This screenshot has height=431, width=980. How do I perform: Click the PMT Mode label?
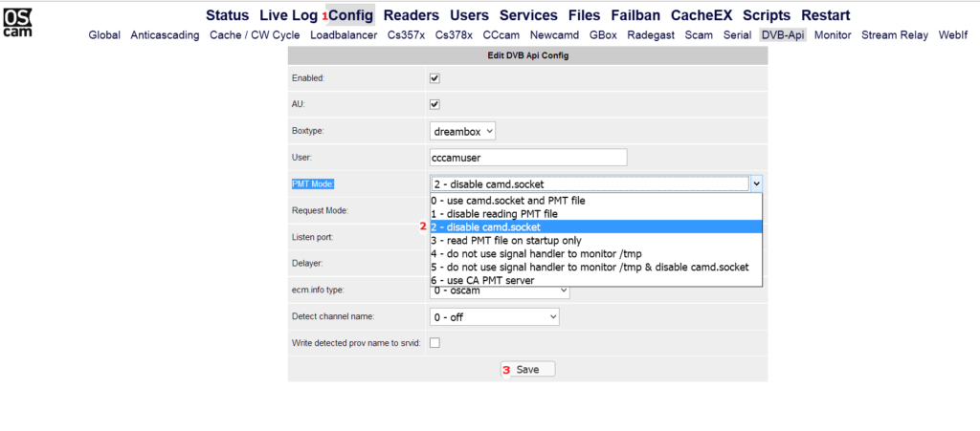tap(313, 184)
